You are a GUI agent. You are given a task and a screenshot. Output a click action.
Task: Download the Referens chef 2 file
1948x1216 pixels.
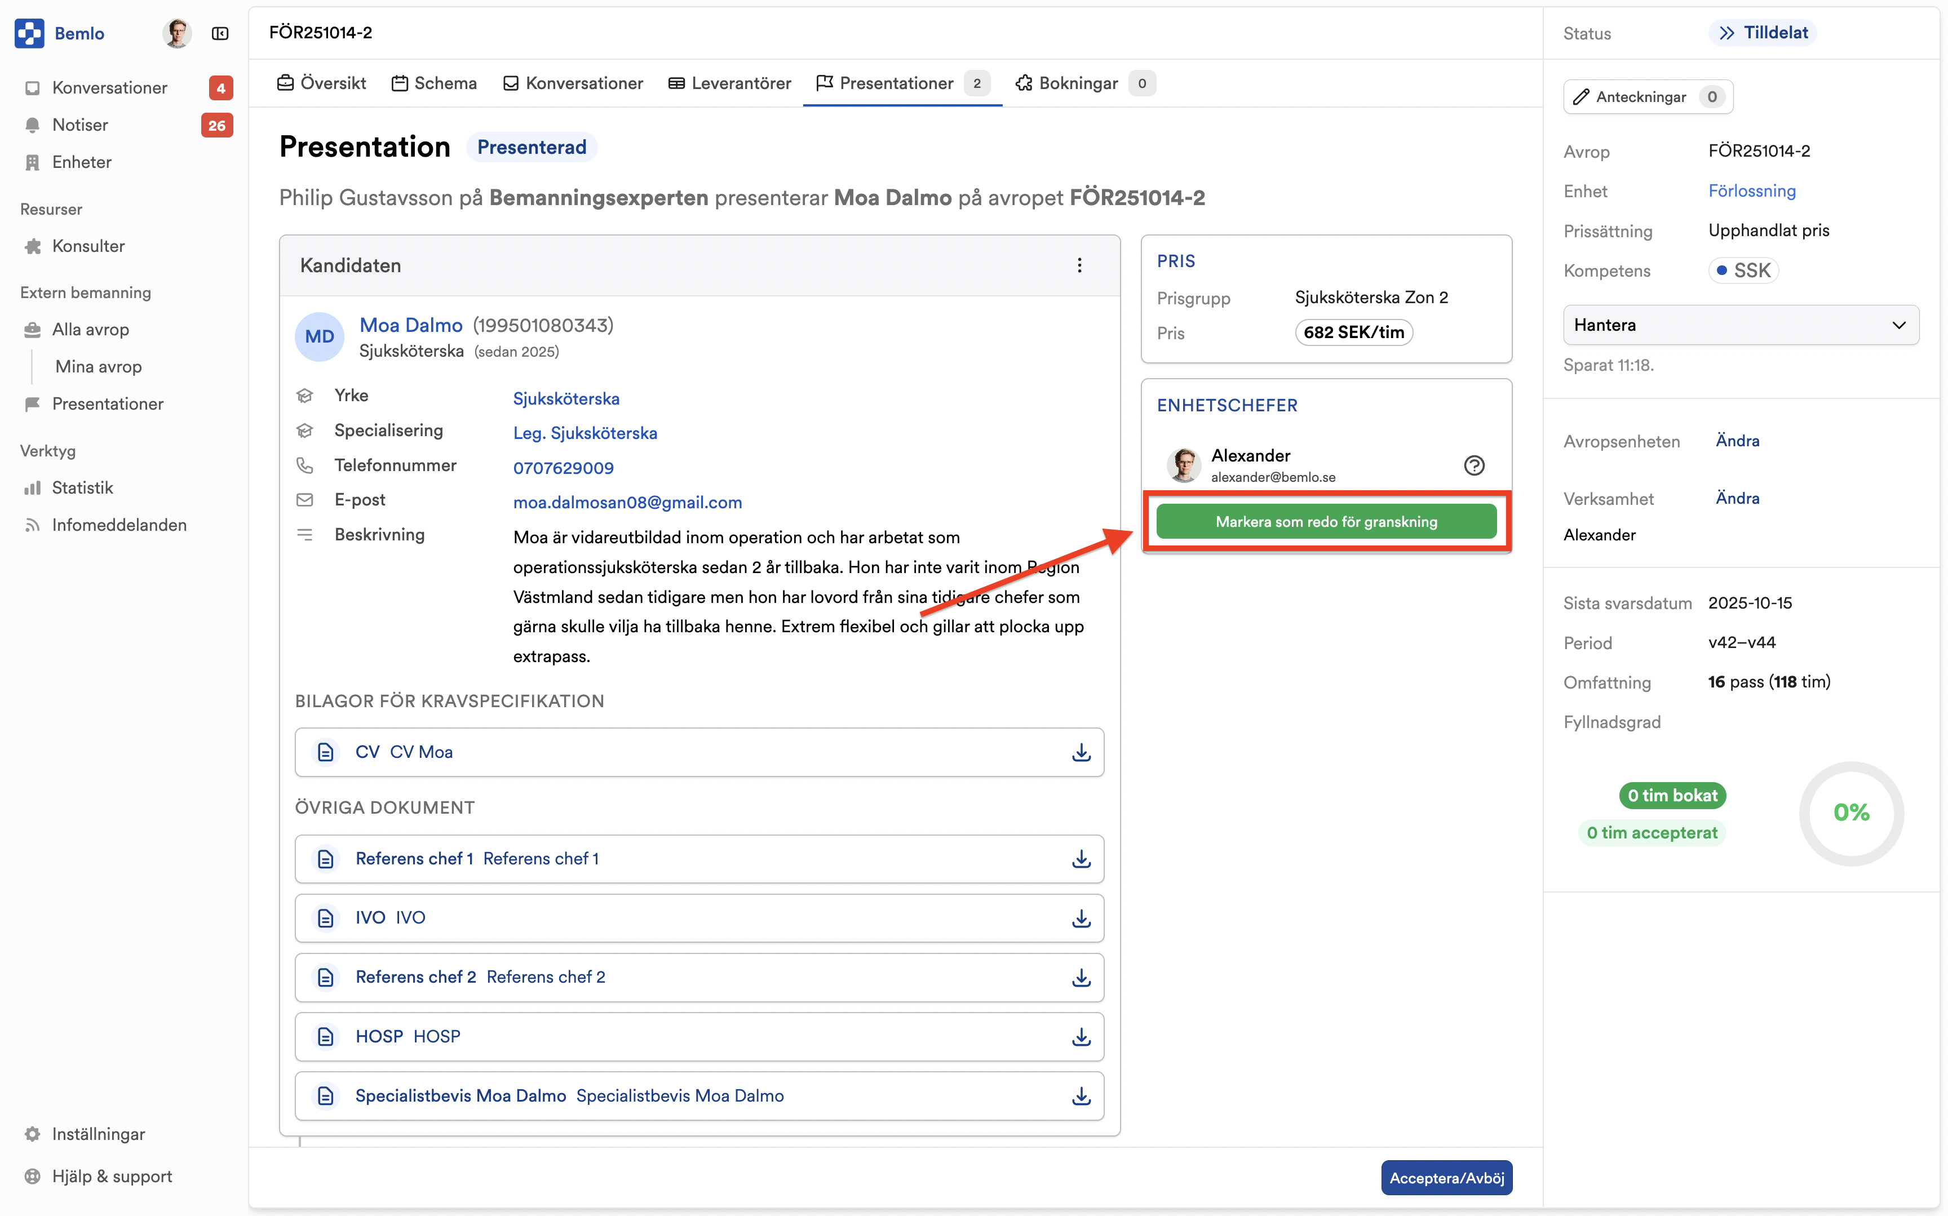(1081, 977)
